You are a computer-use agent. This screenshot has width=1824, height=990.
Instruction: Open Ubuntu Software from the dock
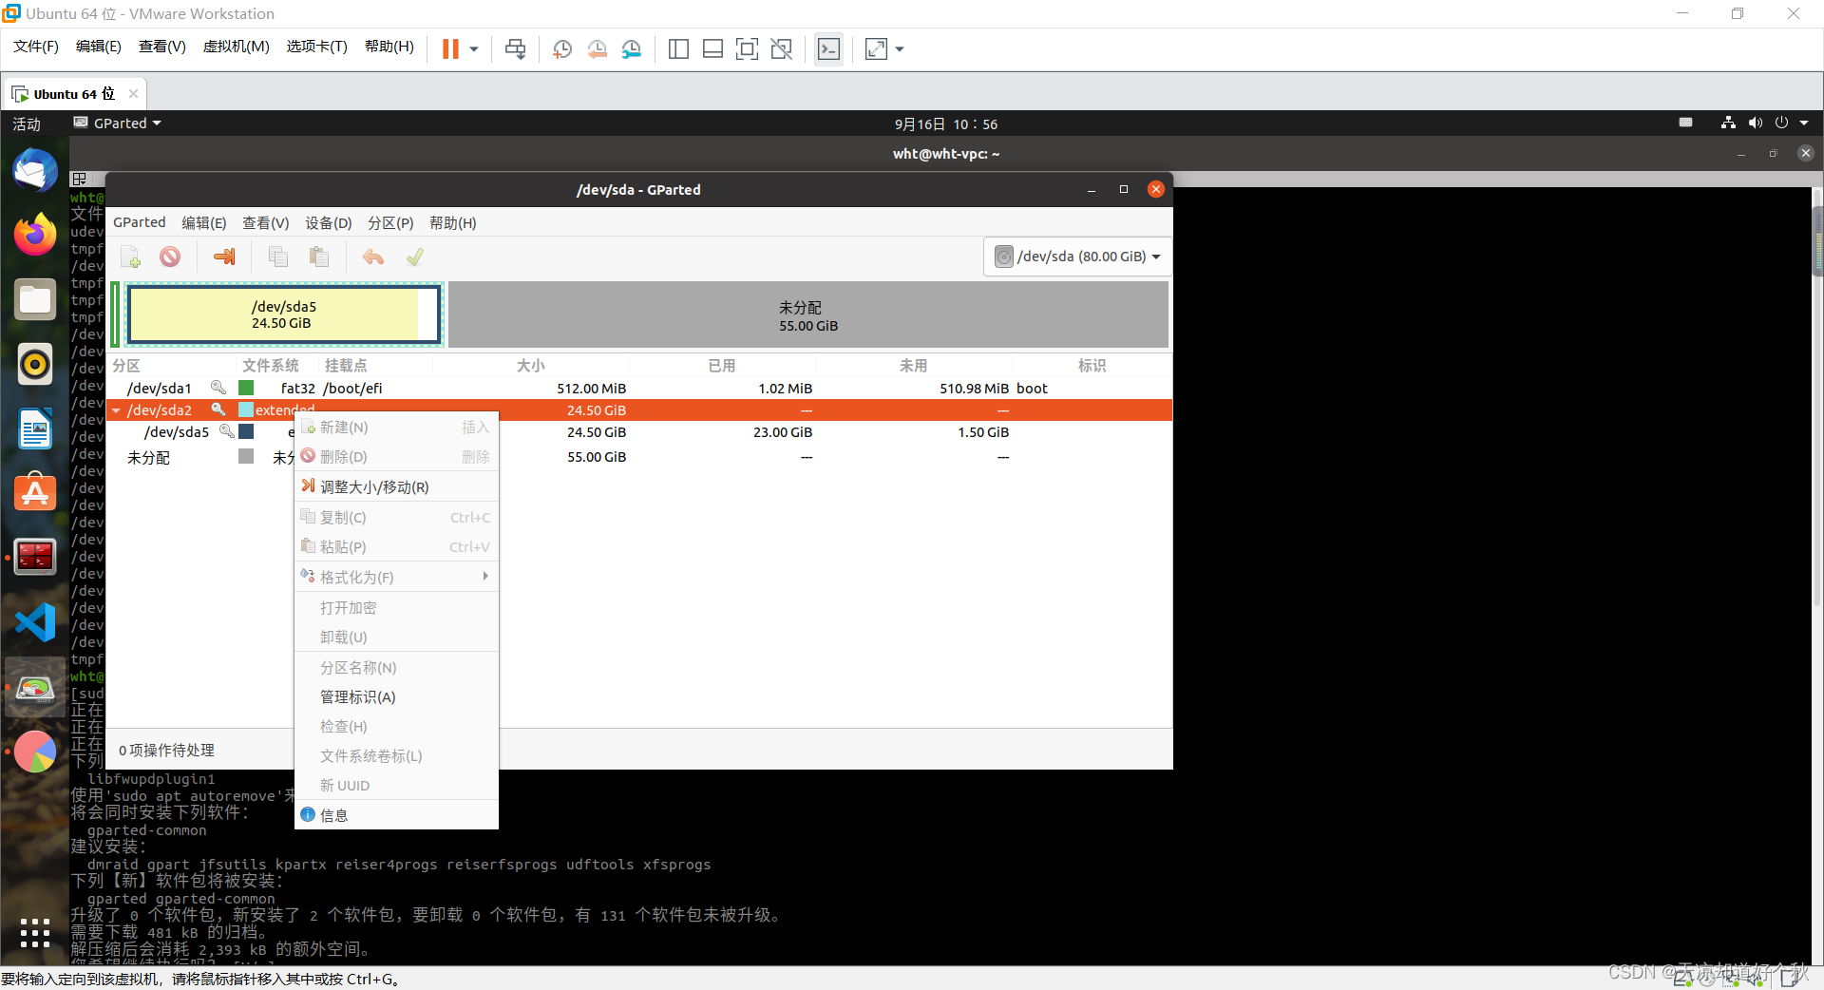point(35,492)
